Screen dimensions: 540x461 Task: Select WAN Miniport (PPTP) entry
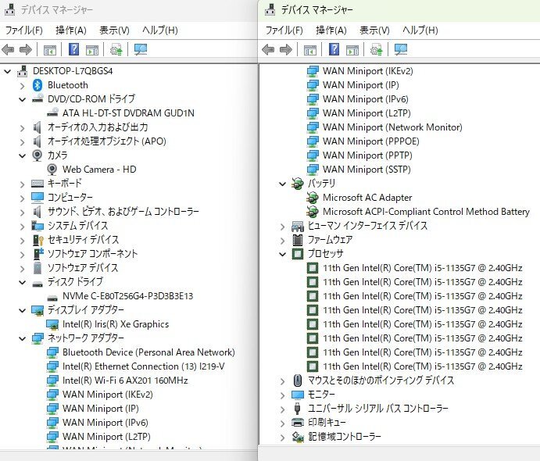367,155
